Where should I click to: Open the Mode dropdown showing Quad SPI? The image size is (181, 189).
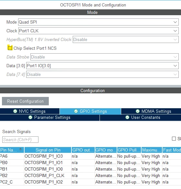[98, 22]
